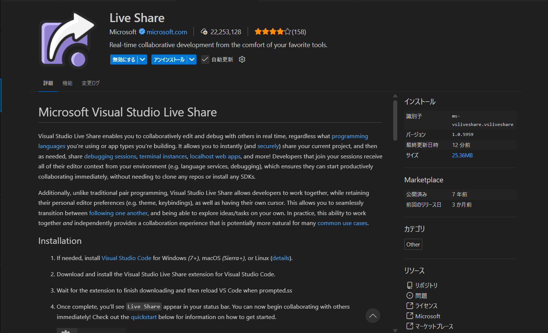
Task: Open the リポジトリ resource link
Action: coord(426,285)
